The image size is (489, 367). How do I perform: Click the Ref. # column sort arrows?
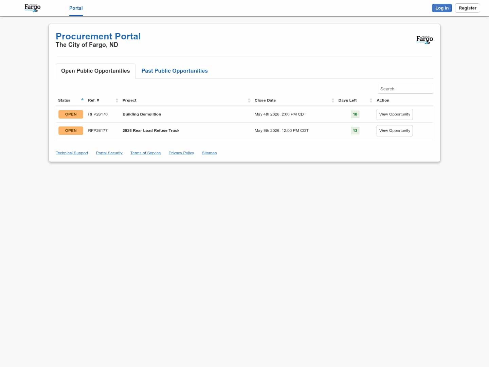[x=117, y=101]
